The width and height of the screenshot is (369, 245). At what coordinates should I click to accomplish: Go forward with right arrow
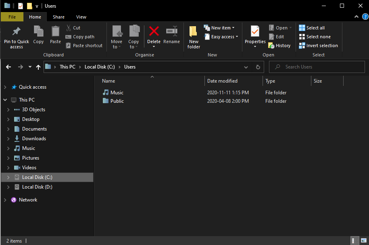[x=21, y=67]
